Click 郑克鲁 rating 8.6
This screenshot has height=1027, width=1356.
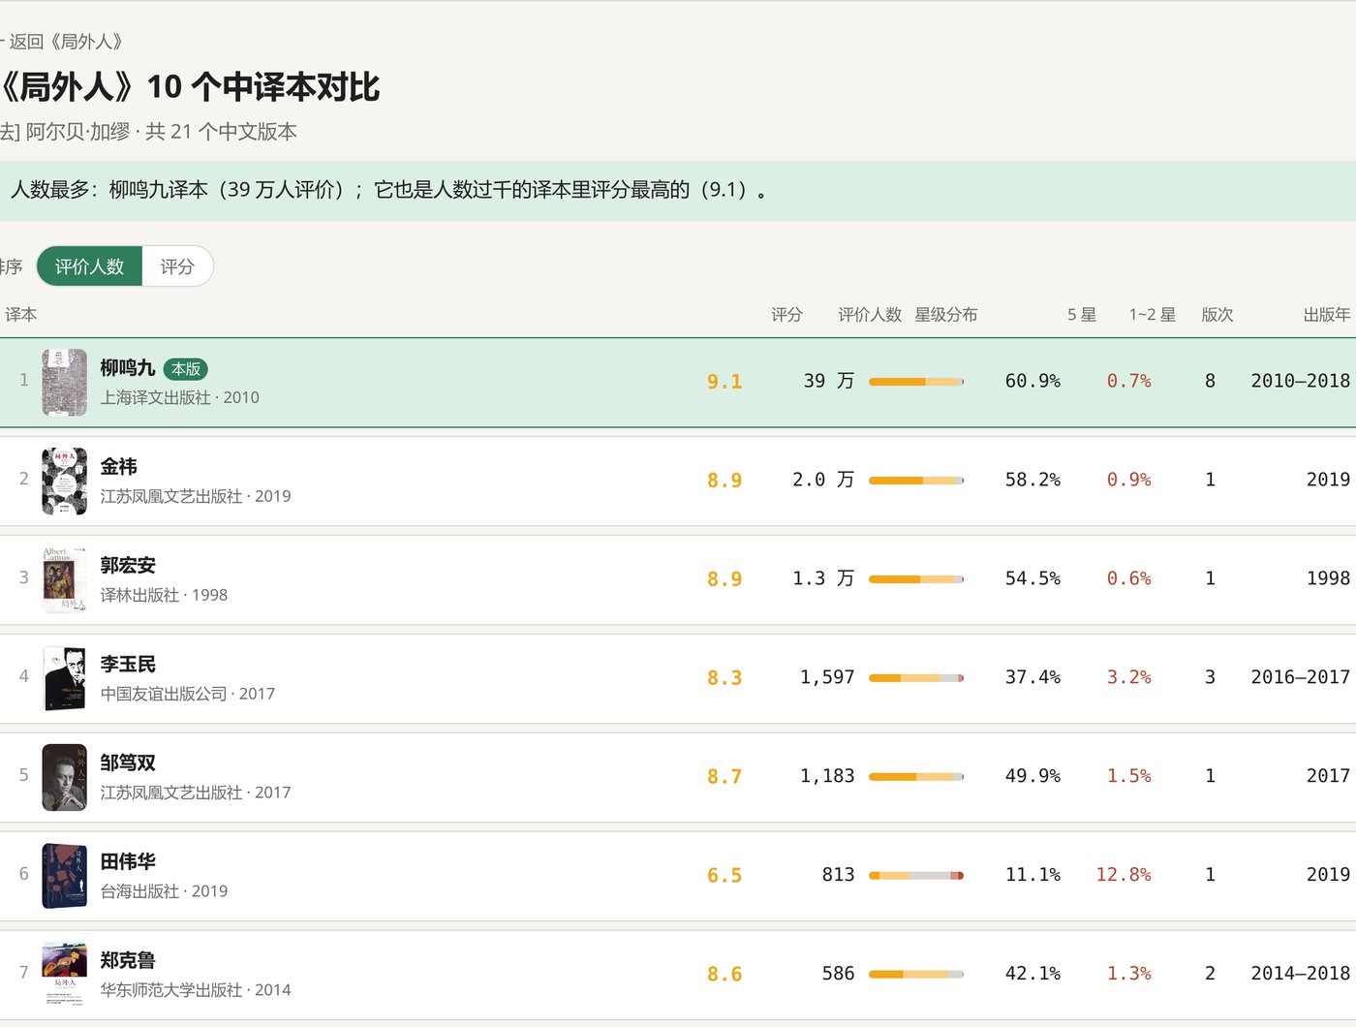pos(724,975)
